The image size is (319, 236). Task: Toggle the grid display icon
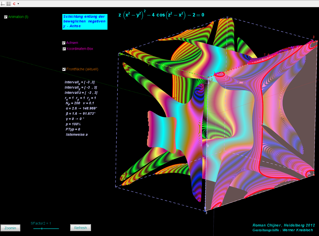[x=8, y=3]
